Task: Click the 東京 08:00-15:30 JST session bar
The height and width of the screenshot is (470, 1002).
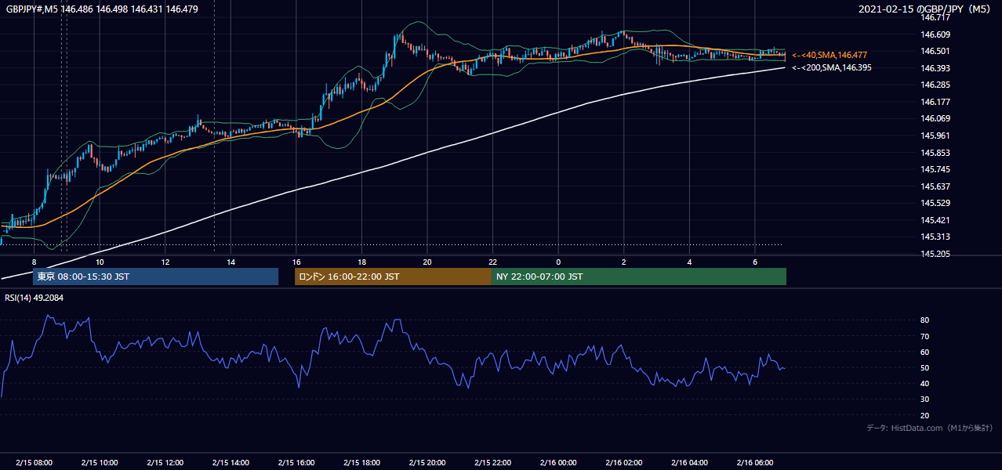Action: (x=155, y=277)
